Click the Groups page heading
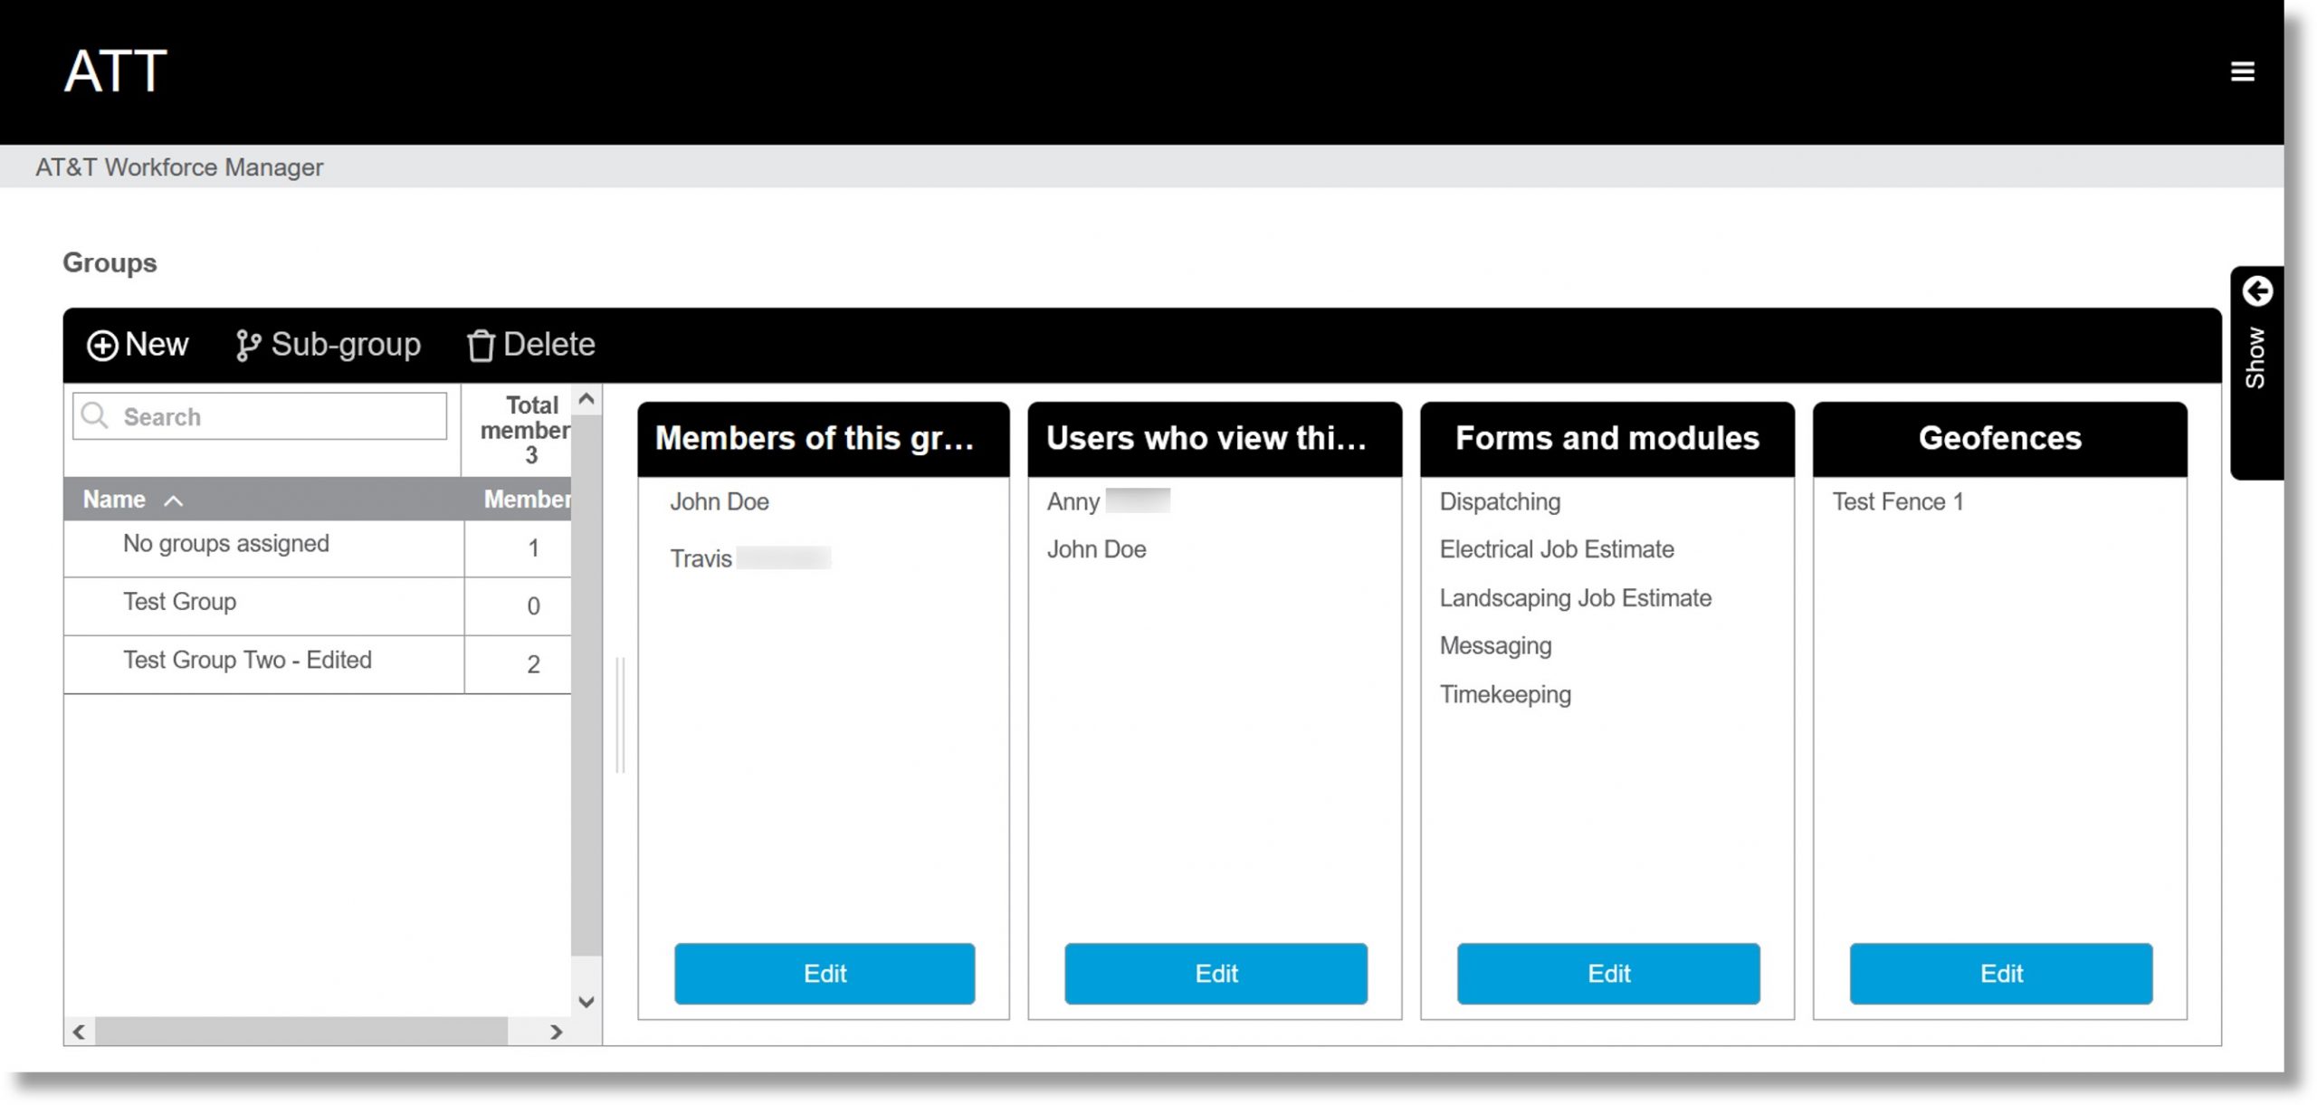The height and width of the screenshot is (1105, 2317). pos(110,262)
